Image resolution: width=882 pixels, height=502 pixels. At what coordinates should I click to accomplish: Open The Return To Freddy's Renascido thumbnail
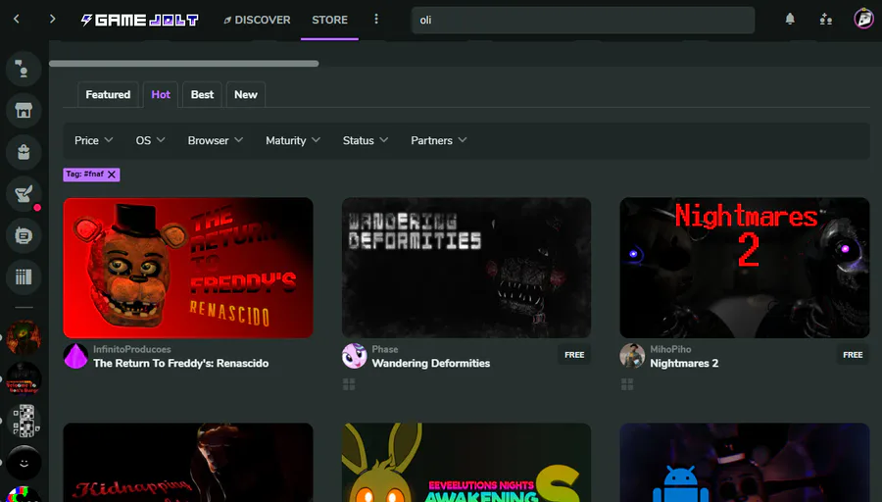pos(188,268)
